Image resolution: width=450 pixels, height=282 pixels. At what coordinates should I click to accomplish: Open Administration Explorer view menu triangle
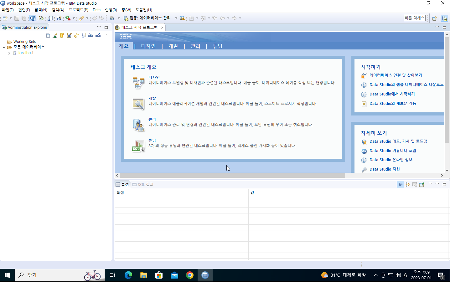107,35
